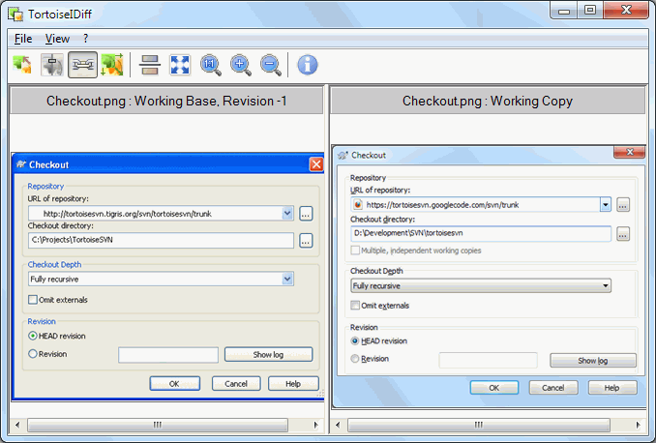This screenshot has height=443, width=656.
Task: Switch the vertical arrangement of image panes
Action: point(150,65)
